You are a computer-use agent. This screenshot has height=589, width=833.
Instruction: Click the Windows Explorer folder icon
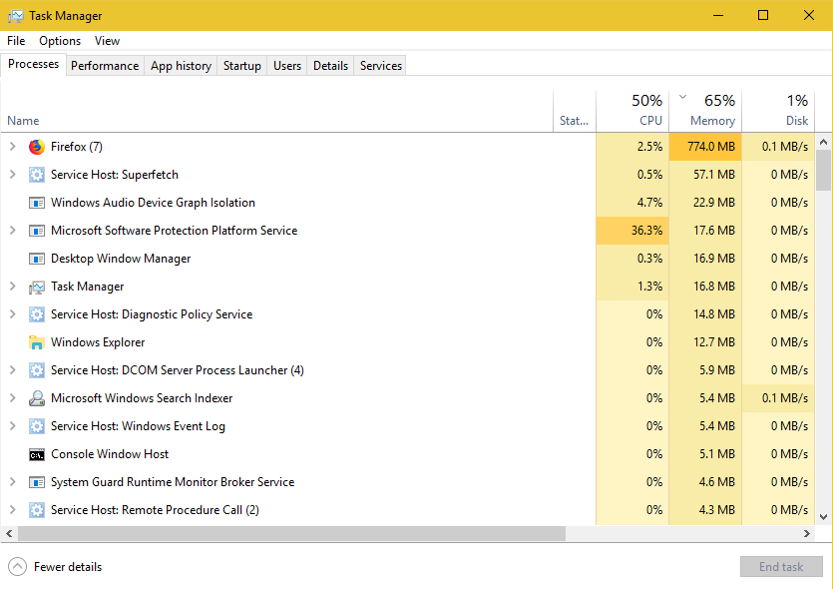37,342
